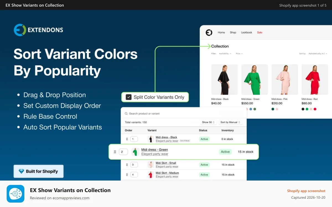
Task: Click the order number 2 input box
Action: (x=123, y=152)
